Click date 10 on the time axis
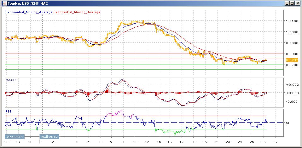Screen dimensions: 302x148 [123, 142]
